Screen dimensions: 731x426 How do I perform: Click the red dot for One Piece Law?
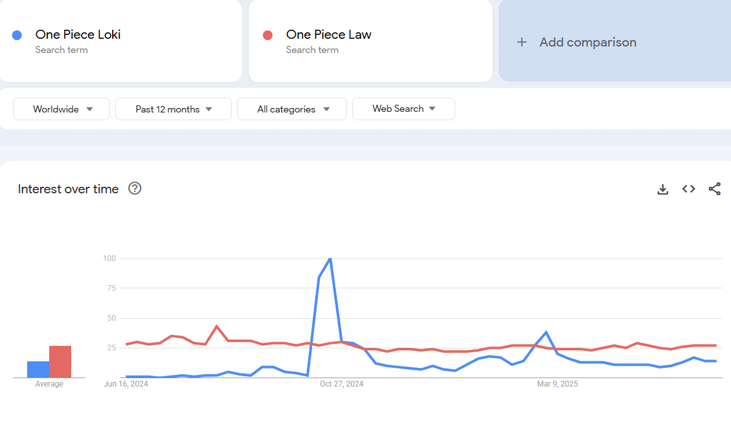(267, 36)
